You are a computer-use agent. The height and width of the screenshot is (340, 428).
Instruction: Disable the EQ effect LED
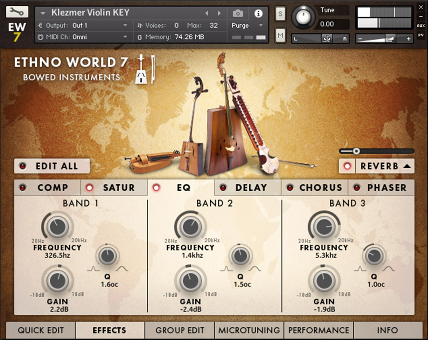[157, 188]
